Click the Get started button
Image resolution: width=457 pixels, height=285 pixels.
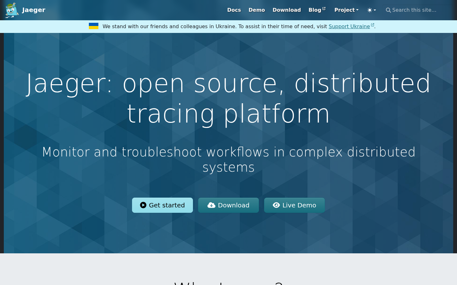162,205
